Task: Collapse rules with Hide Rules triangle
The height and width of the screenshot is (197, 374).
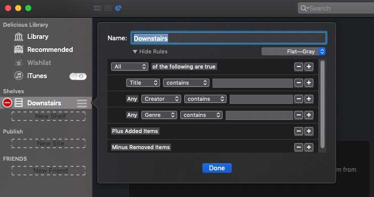Action: (135, 51)
